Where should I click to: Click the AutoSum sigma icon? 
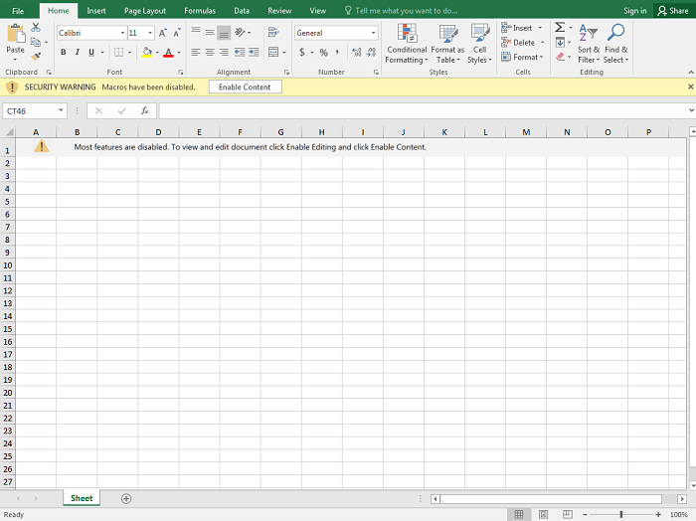click(560, 28)
